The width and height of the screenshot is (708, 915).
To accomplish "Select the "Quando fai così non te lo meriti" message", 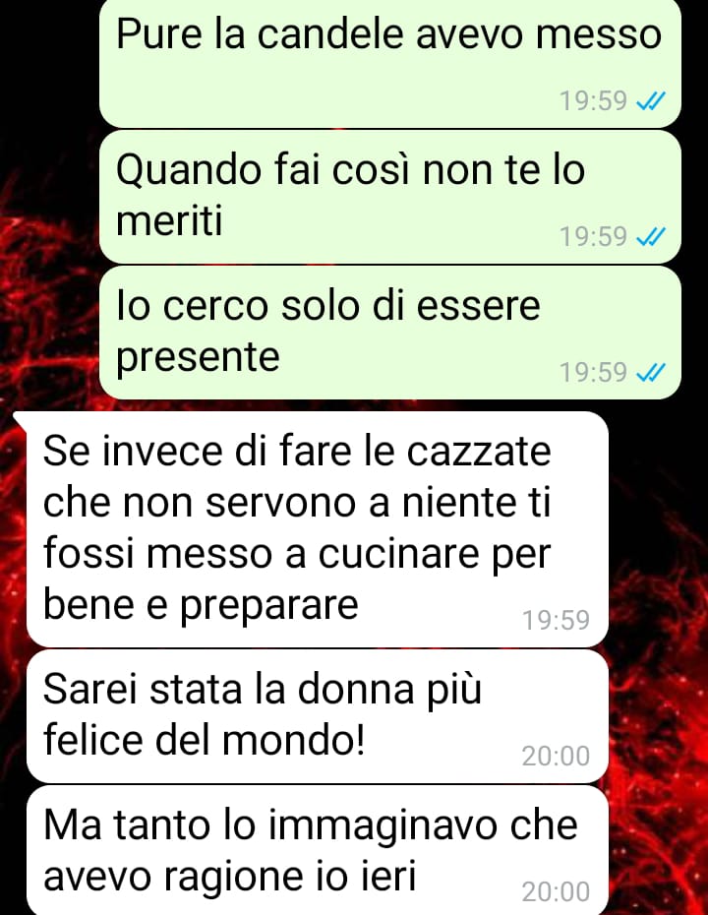I will [390, 197].
